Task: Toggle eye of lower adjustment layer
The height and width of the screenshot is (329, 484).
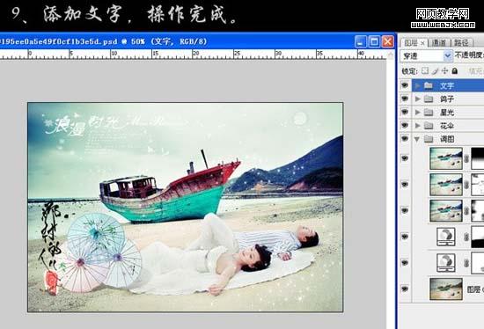Action: (405, 263)
